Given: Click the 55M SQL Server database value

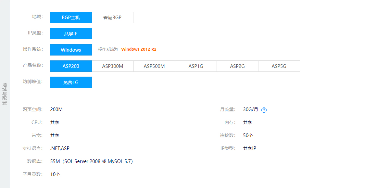Looking at the screenshot, I should coord(92,161).
